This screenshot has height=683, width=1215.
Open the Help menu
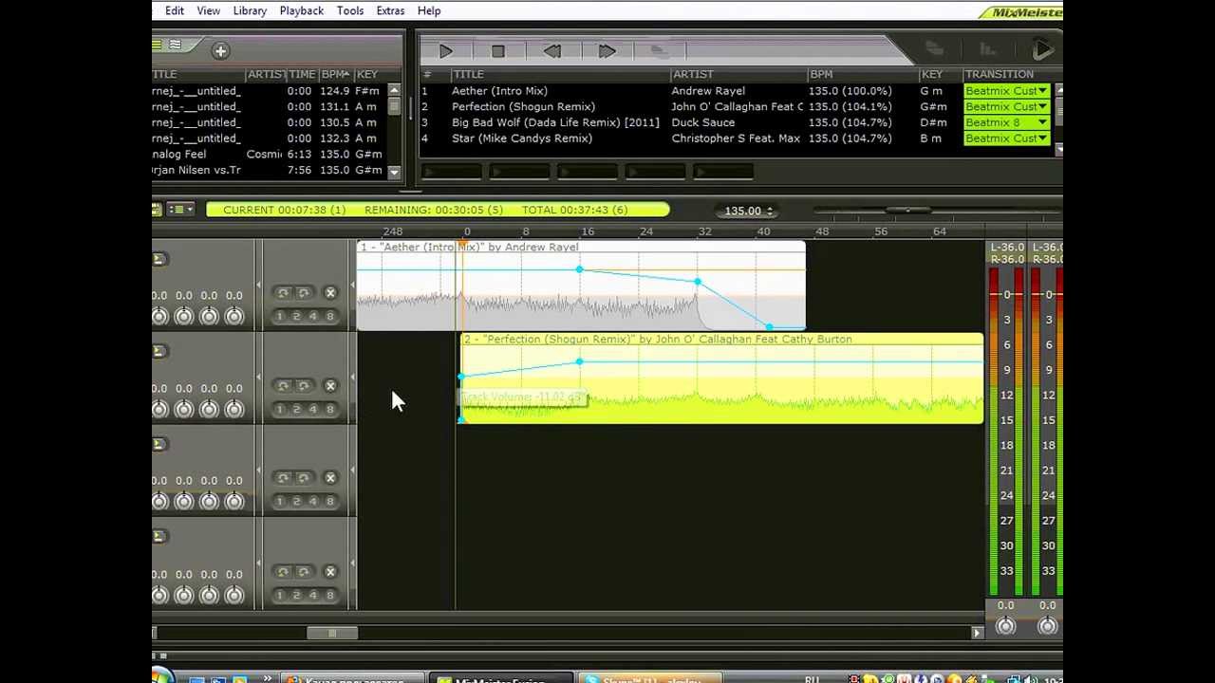click(429, 10)
